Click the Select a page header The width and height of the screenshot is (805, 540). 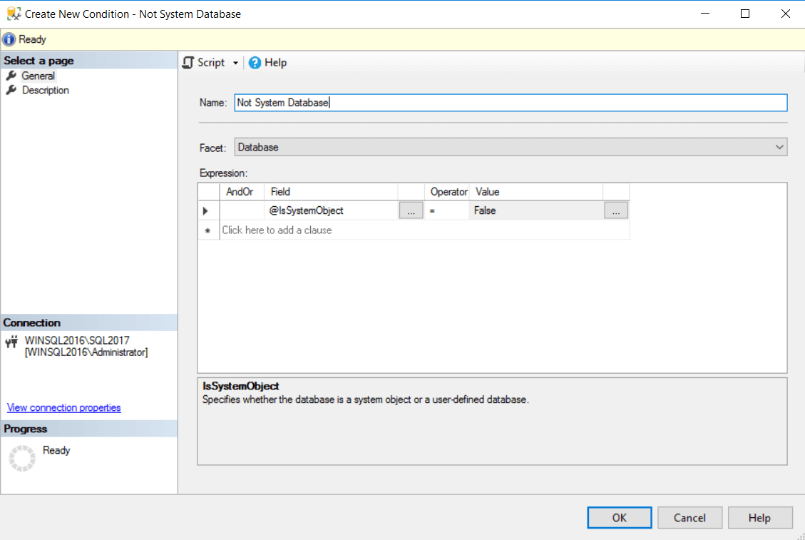89,61
